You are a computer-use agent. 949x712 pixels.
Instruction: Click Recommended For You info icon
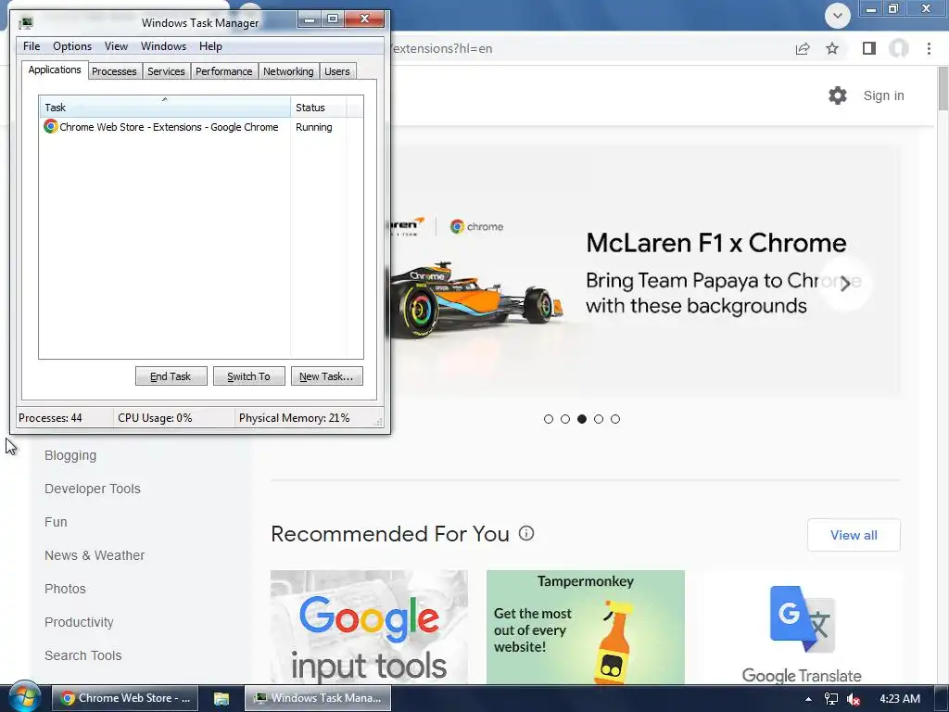(526, 533)
